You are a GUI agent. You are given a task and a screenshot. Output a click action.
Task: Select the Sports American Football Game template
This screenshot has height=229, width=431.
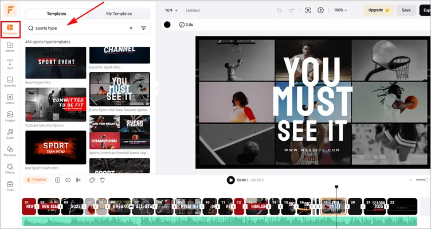(120, 132)
